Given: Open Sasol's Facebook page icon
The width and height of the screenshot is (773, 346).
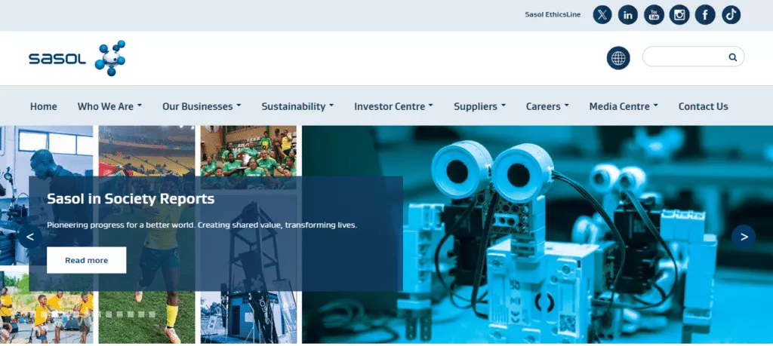Looking at the screenshot, I should 705,15.
